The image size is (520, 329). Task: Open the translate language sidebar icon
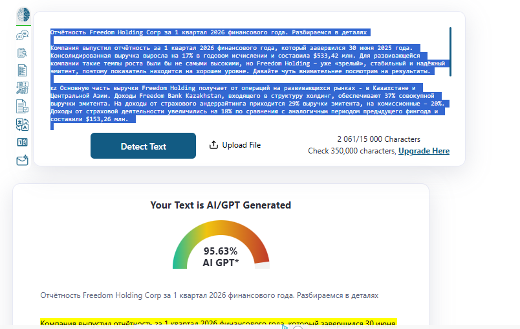pyautogui.click(x=22, y=125)
